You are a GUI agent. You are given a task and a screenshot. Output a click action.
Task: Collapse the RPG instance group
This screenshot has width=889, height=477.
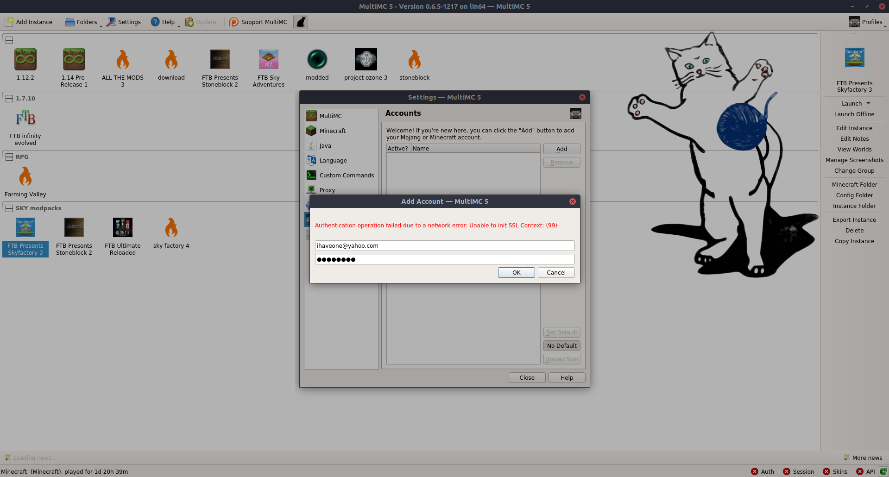point(9,157)
